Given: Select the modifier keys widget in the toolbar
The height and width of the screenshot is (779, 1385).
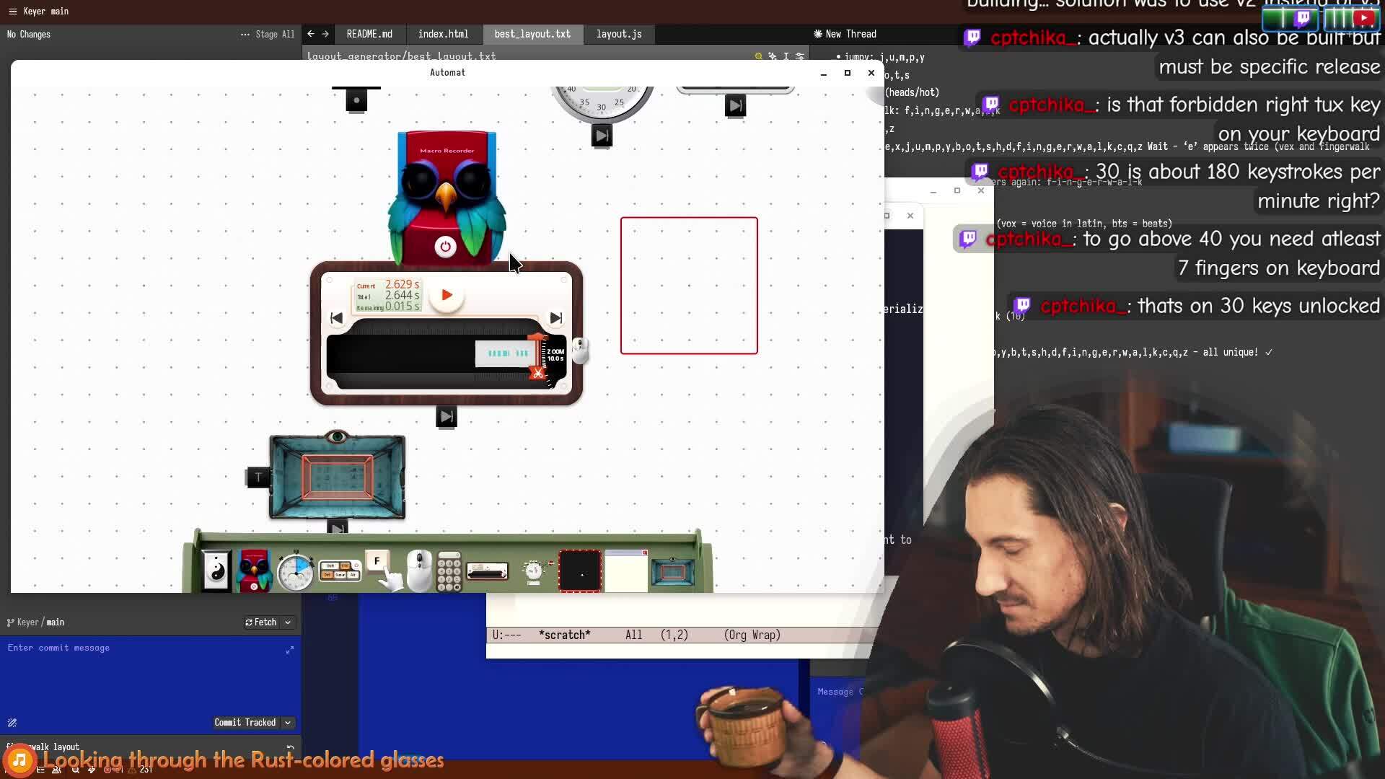Looking at the screenshot, I should pos(340,571).
